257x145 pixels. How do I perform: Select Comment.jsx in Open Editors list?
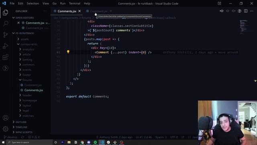coord(34,28)
